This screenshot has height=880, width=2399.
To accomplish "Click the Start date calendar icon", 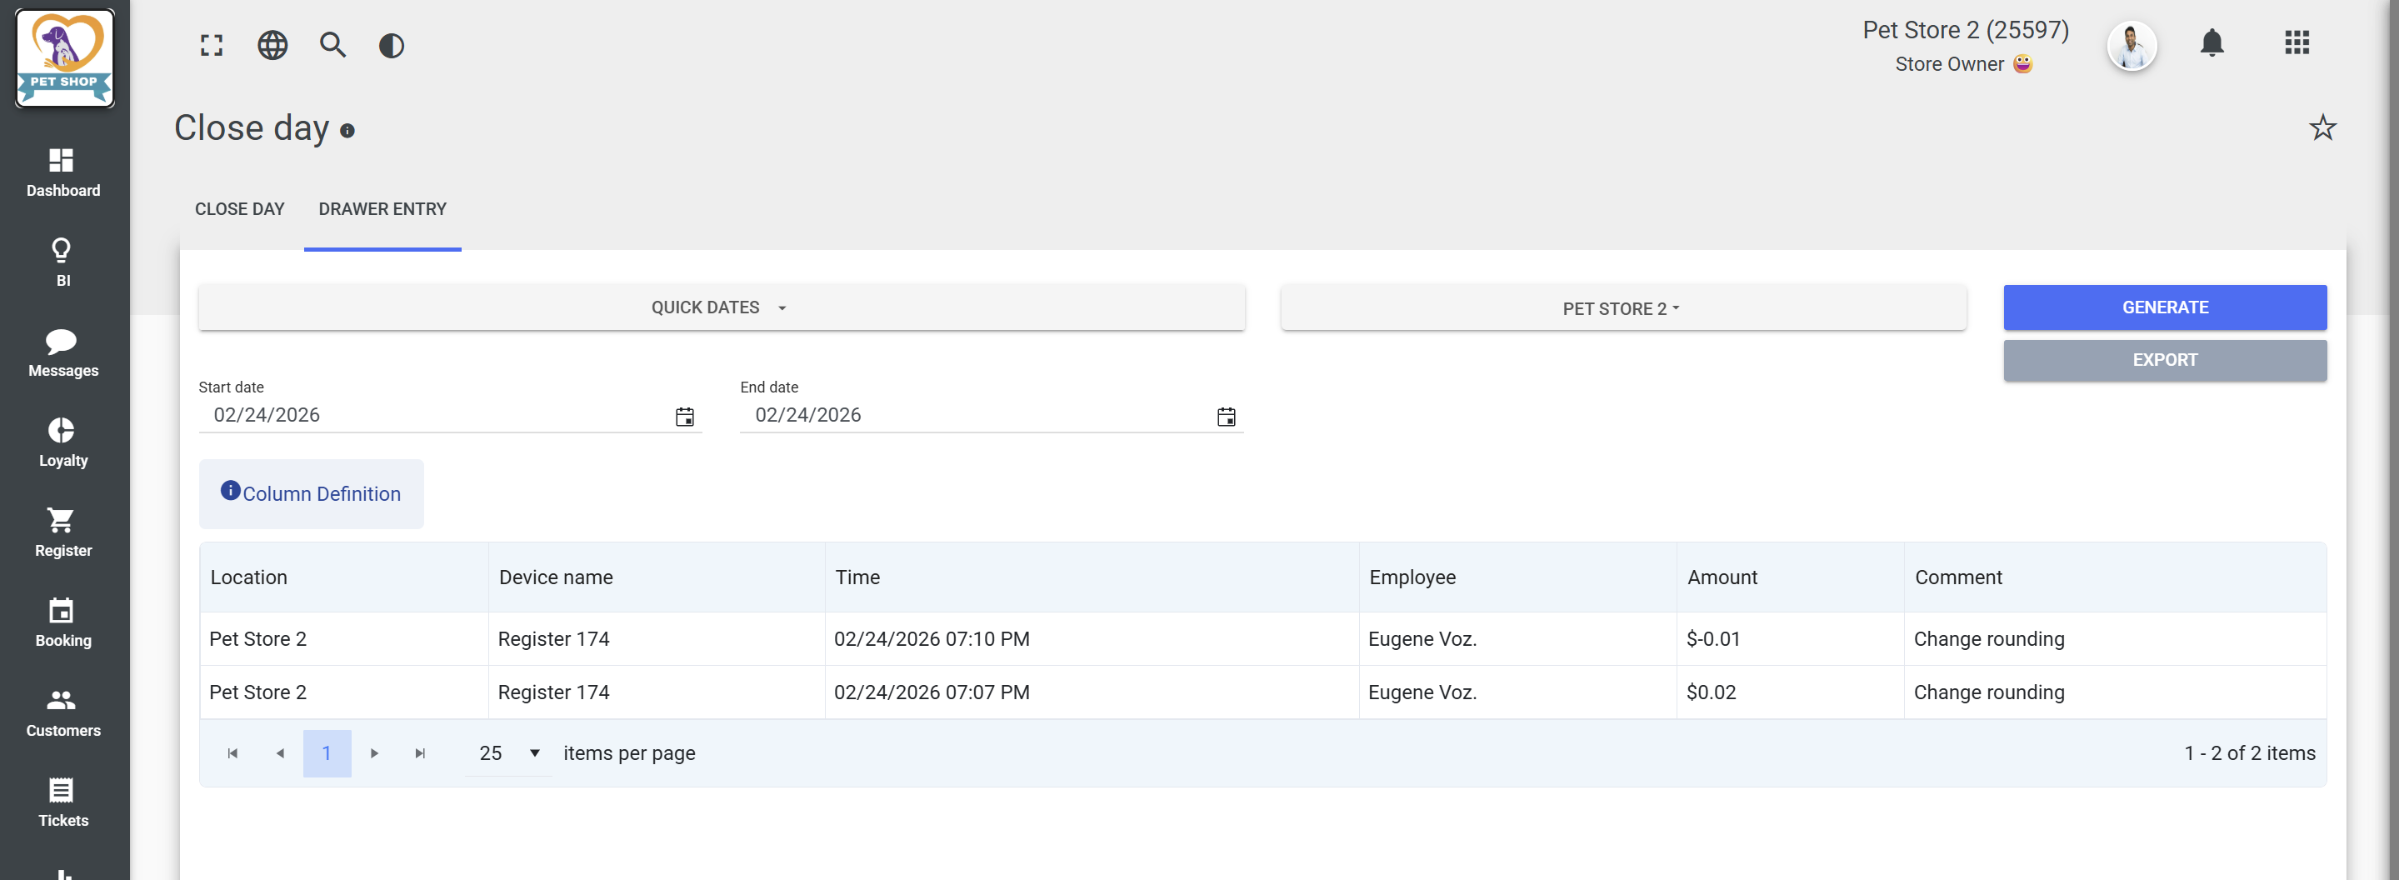I will point(684,417).
